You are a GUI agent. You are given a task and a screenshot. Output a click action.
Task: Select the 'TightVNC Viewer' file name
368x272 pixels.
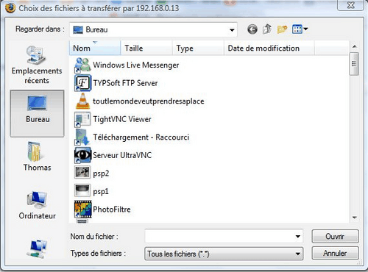point(122,119)
